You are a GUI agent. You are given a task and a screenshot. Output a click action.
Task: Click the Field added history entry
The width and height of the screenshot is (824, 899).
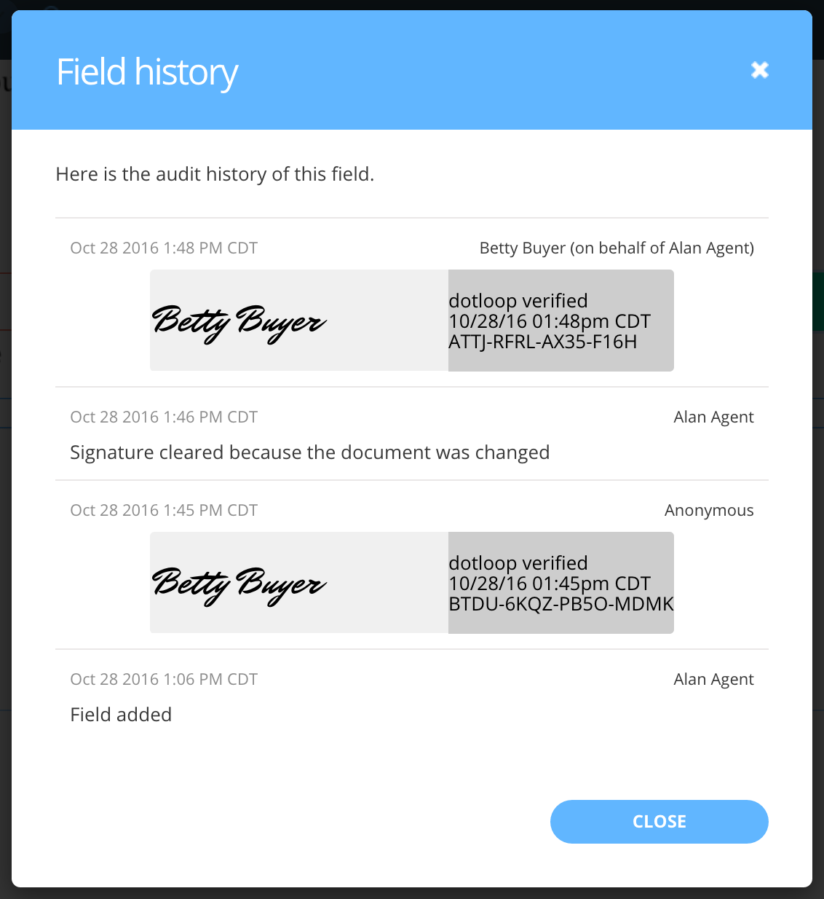[x=121, y=715]
